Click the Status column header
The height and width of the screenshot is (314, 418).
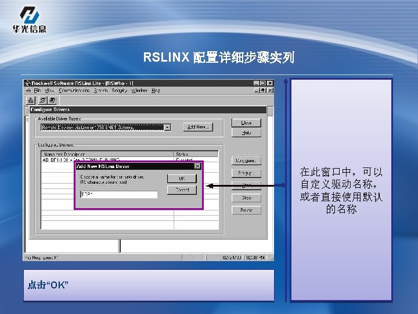pos(196,154)
